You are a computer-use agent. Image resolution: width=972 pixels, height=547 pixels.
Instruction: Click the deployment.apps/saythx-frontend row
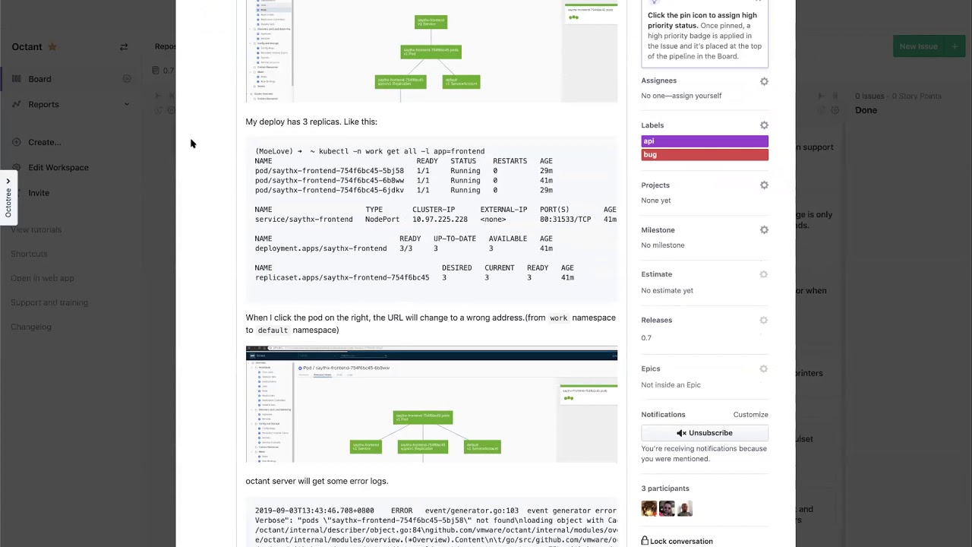[x=404, y=248]
